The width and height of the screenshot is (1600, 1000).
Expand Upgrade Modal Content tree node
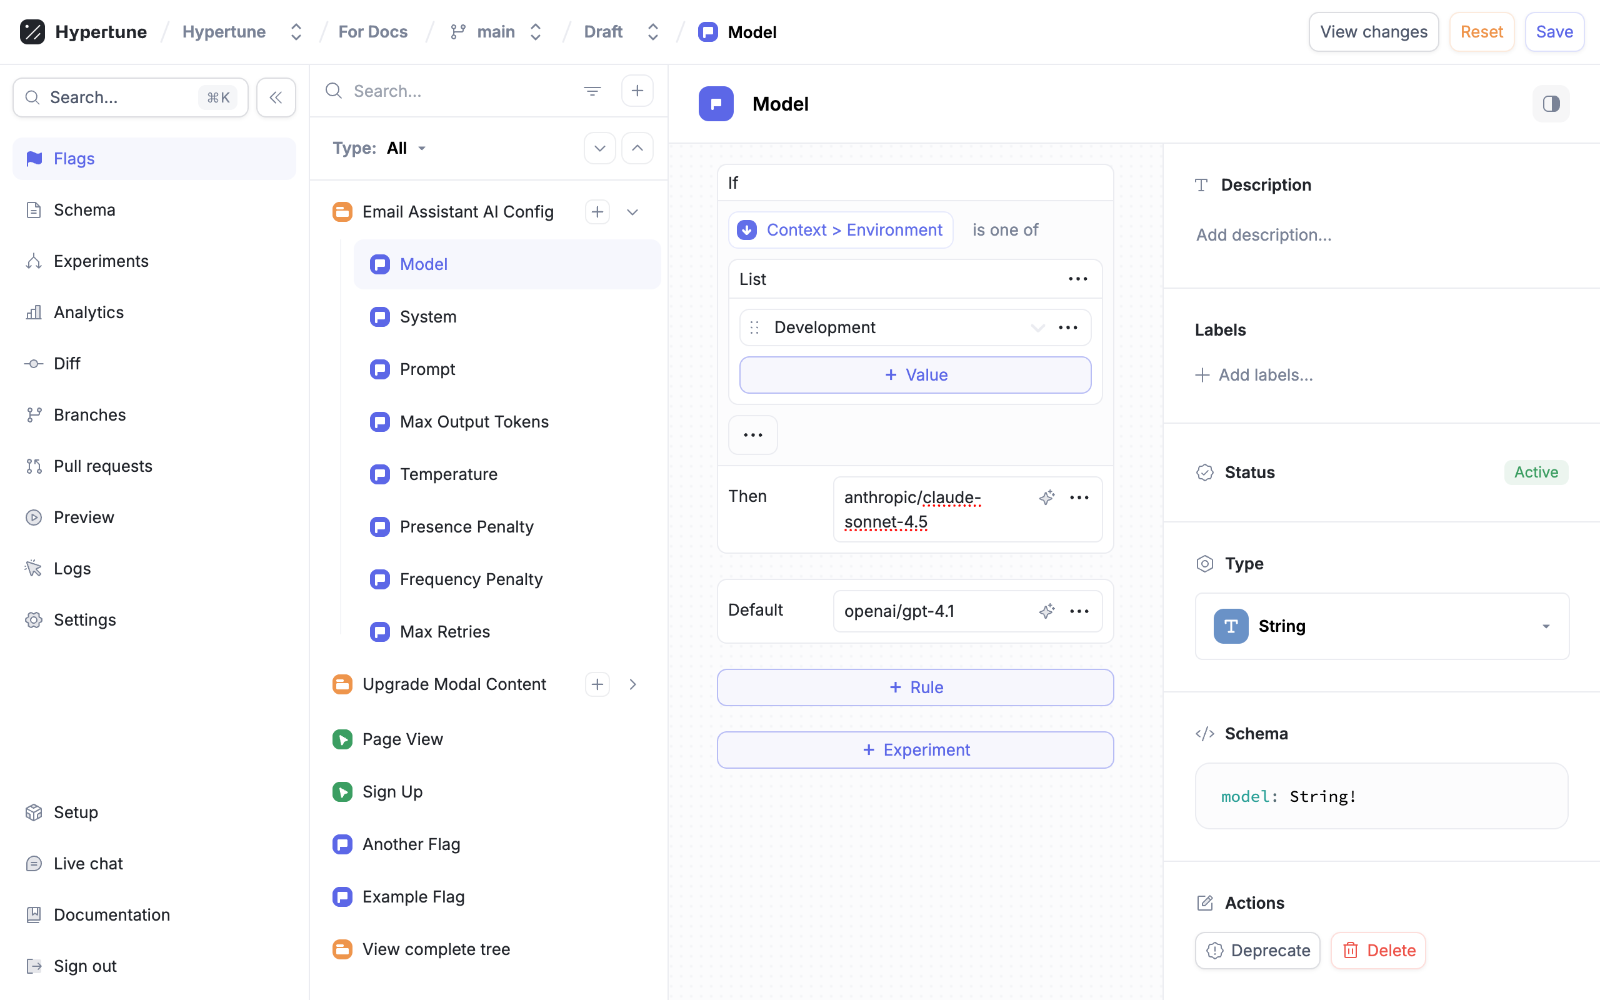(632, 684)
